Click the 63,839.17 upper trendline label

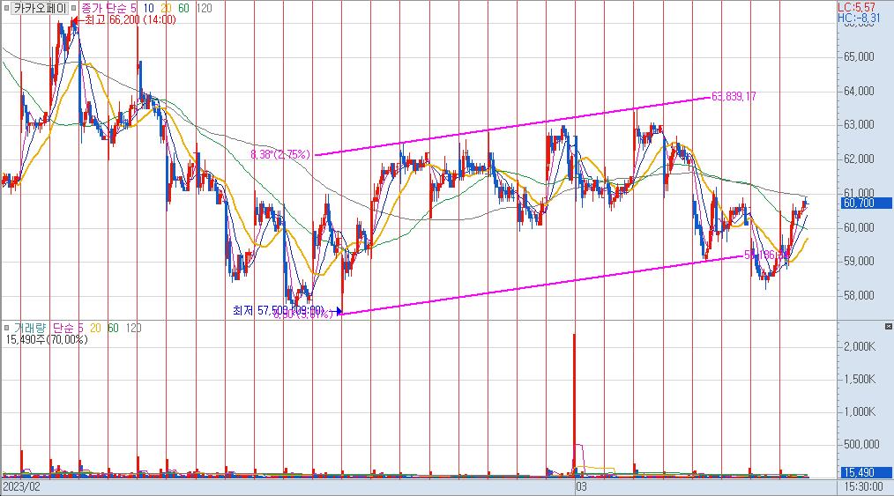(x=734, y=96)
